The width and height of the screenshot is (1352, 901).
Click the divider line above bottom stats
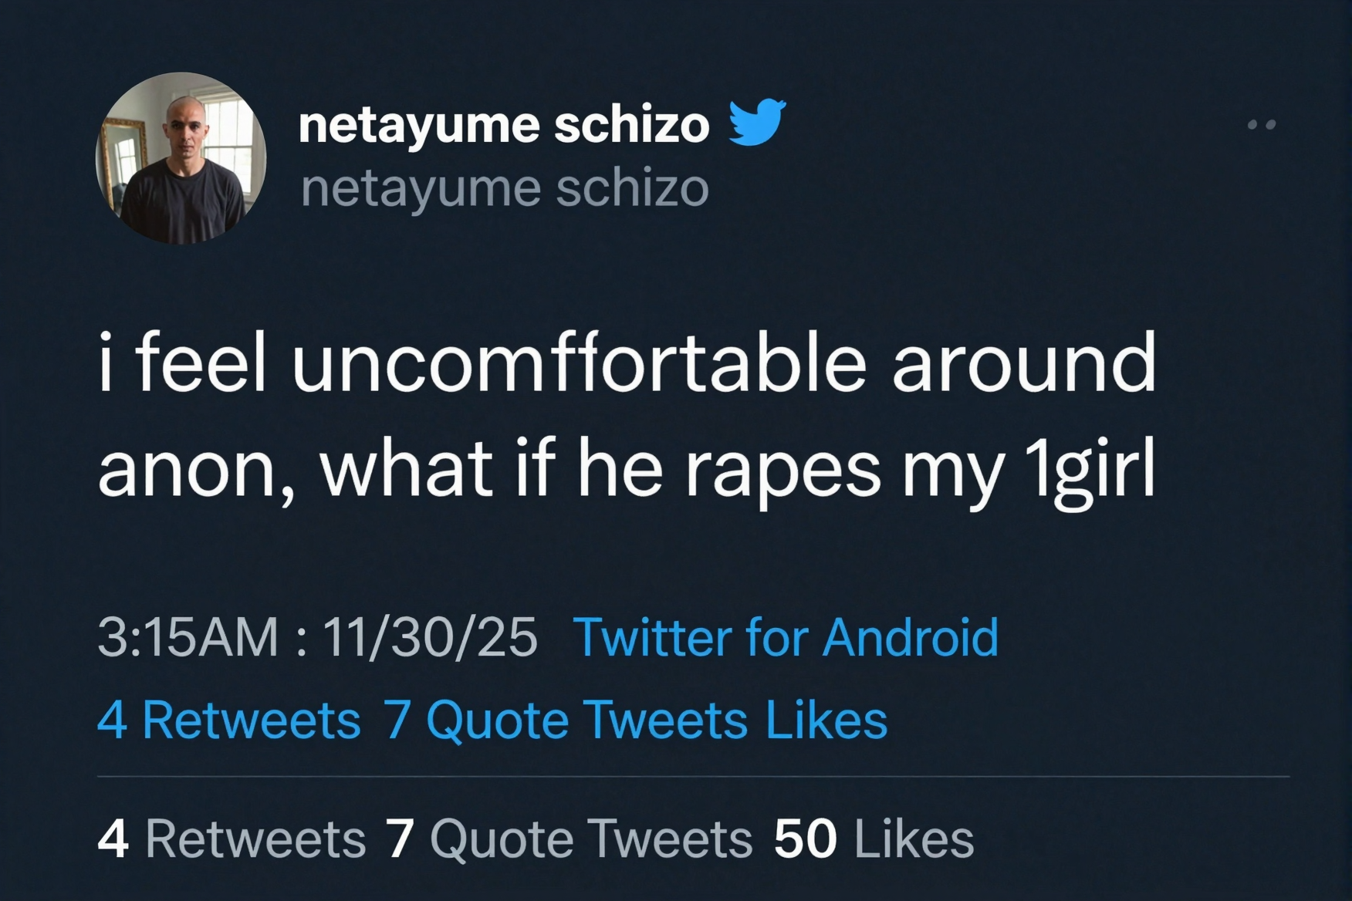[x=693, y=777]
